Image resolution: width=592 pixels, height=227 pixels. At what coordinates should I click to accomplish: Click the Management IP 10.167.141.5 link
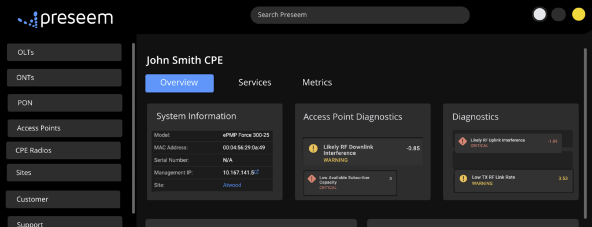238,172
